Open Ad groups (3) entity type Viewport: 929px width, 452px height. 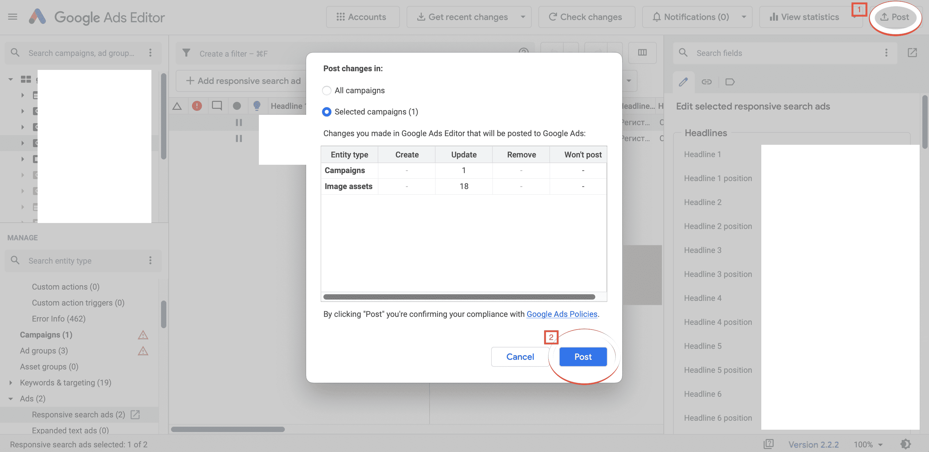[44, 350]
